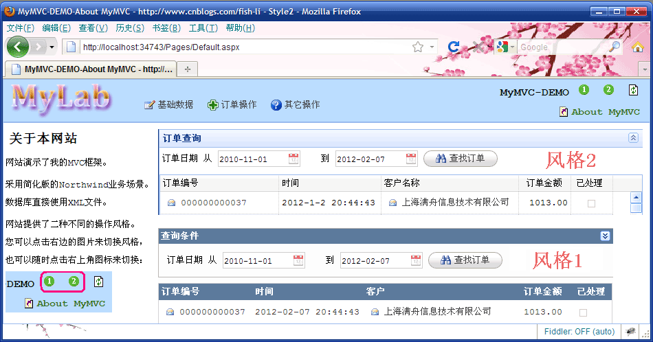
Task: Open customer 上海满舟信息技术有限公司 in 风格2 table
Action: (x=455, y=202)
